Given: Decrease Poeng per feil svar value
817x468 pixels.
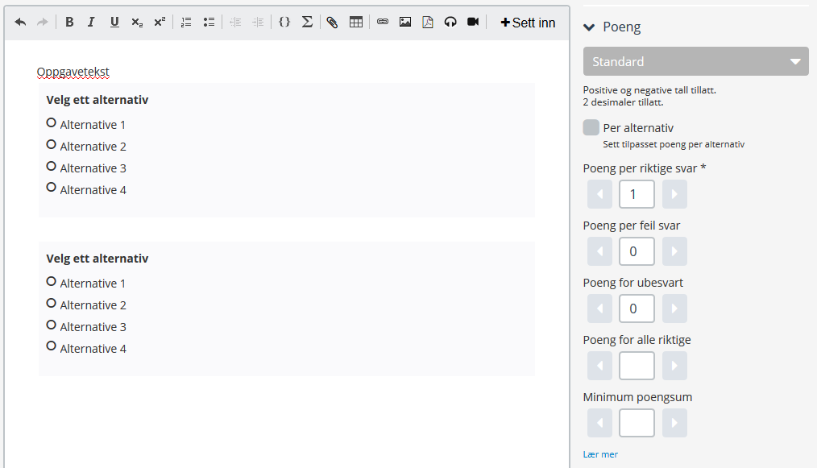Looking at the screenshot, I should 599,251.
